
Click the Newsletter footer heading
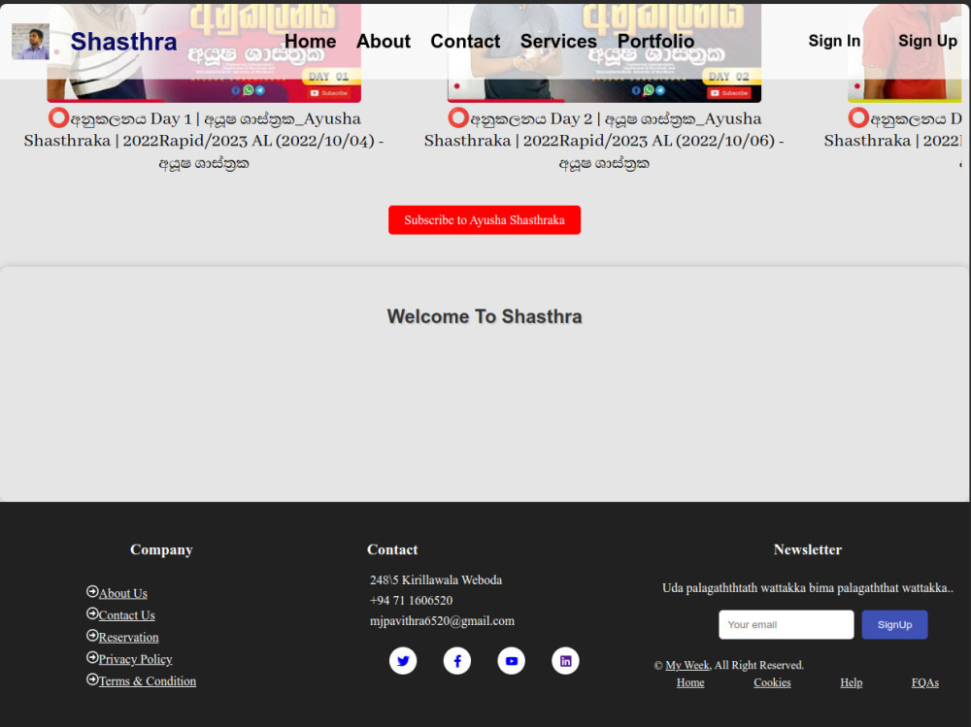coord(808,549)
